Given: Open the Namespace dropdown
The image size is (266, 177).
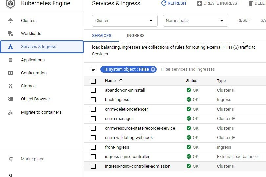Looking at the screenshot, I should (x=195, y=21).
